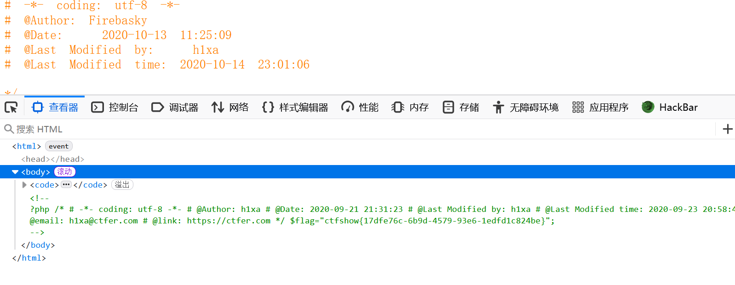Expand the code element node
Image resolution: width=735 pixels, height=285 pixels.
(24, 185)
